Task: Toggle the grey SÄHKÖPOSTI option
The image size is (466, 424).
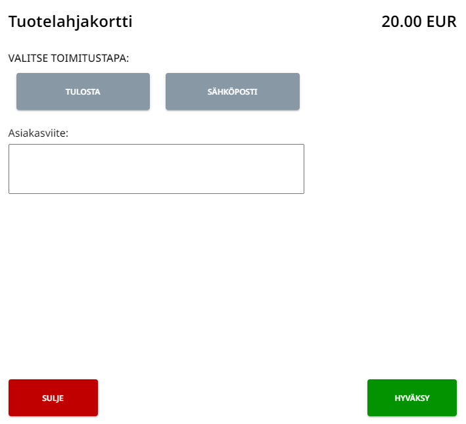Action: (233, 91)
